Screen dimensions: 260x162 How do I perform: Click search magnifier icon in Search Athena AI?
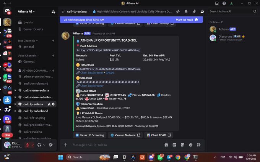pyautogui.click(x=255, y=11)
